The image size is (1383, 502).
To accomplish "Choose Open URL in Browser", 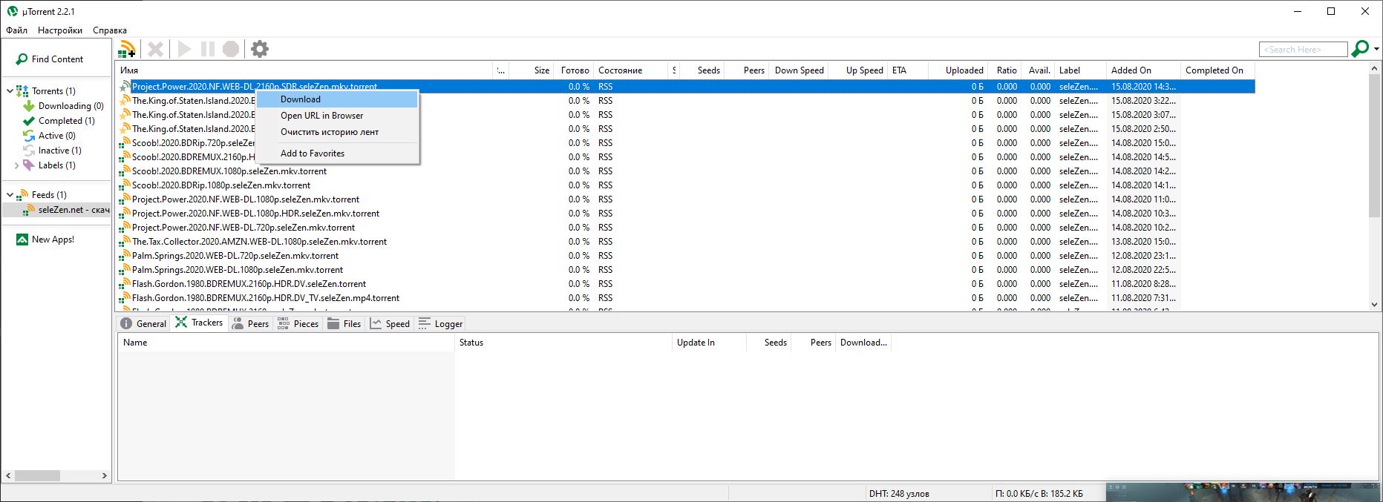I will coord(321,116).
